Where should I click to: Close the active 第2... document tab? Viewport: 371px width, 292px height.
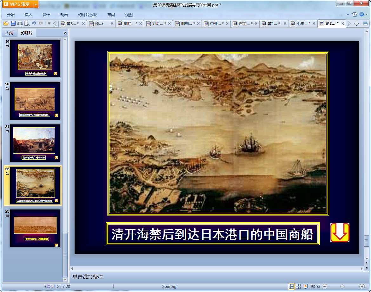tap(343, 23)
